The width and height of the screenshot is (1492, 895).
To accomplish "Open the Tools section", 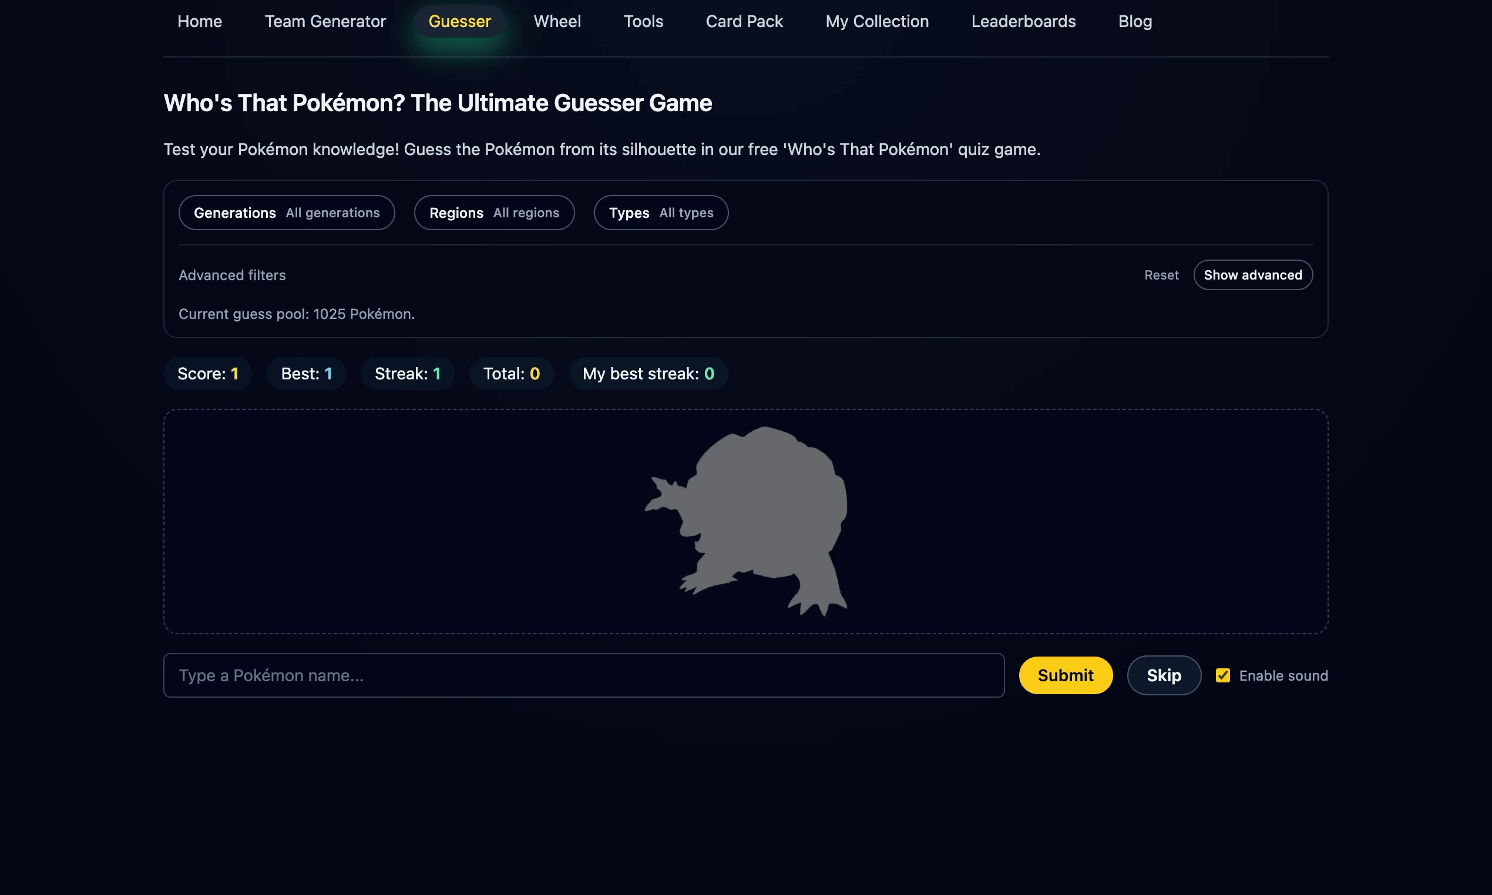I will coord(643,21).
